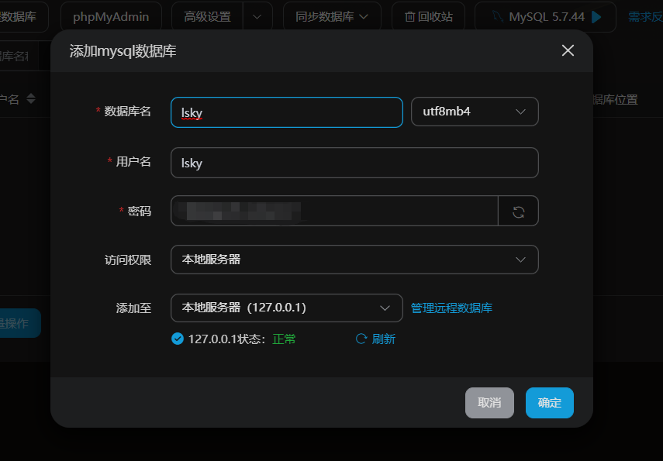This screenshot has width=663, height=461.
Task: Focus the 数据库名 database name field
Action: [x=286, y=112]
